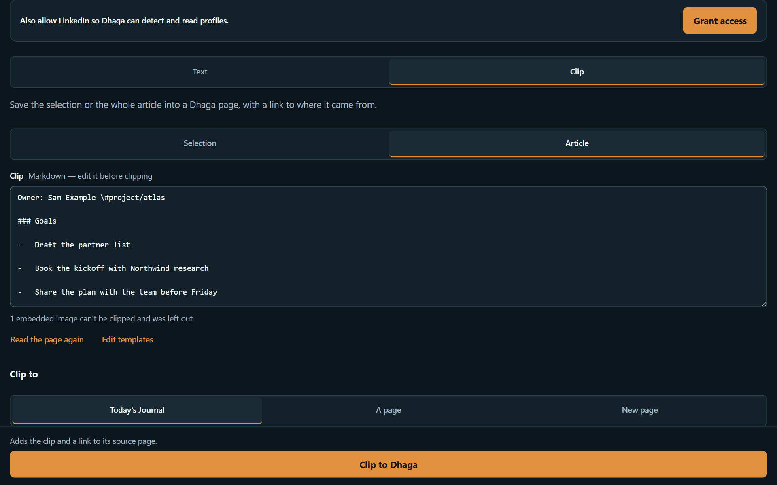Viewport: 777px width, 485px height.
Task: Choose the Article clip mode
Action: (x=577, y=143)
